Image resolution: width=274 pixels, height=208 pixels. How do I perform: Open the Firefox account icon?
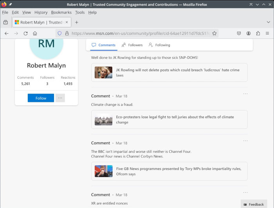click(x=249, y=34)
